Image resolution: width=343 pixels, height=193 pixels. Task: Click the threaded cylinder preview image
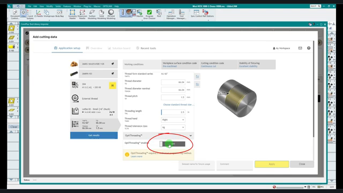point(237,98)
